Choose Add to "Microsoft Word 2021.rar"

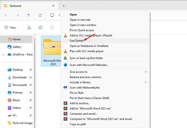coord(105,109)
